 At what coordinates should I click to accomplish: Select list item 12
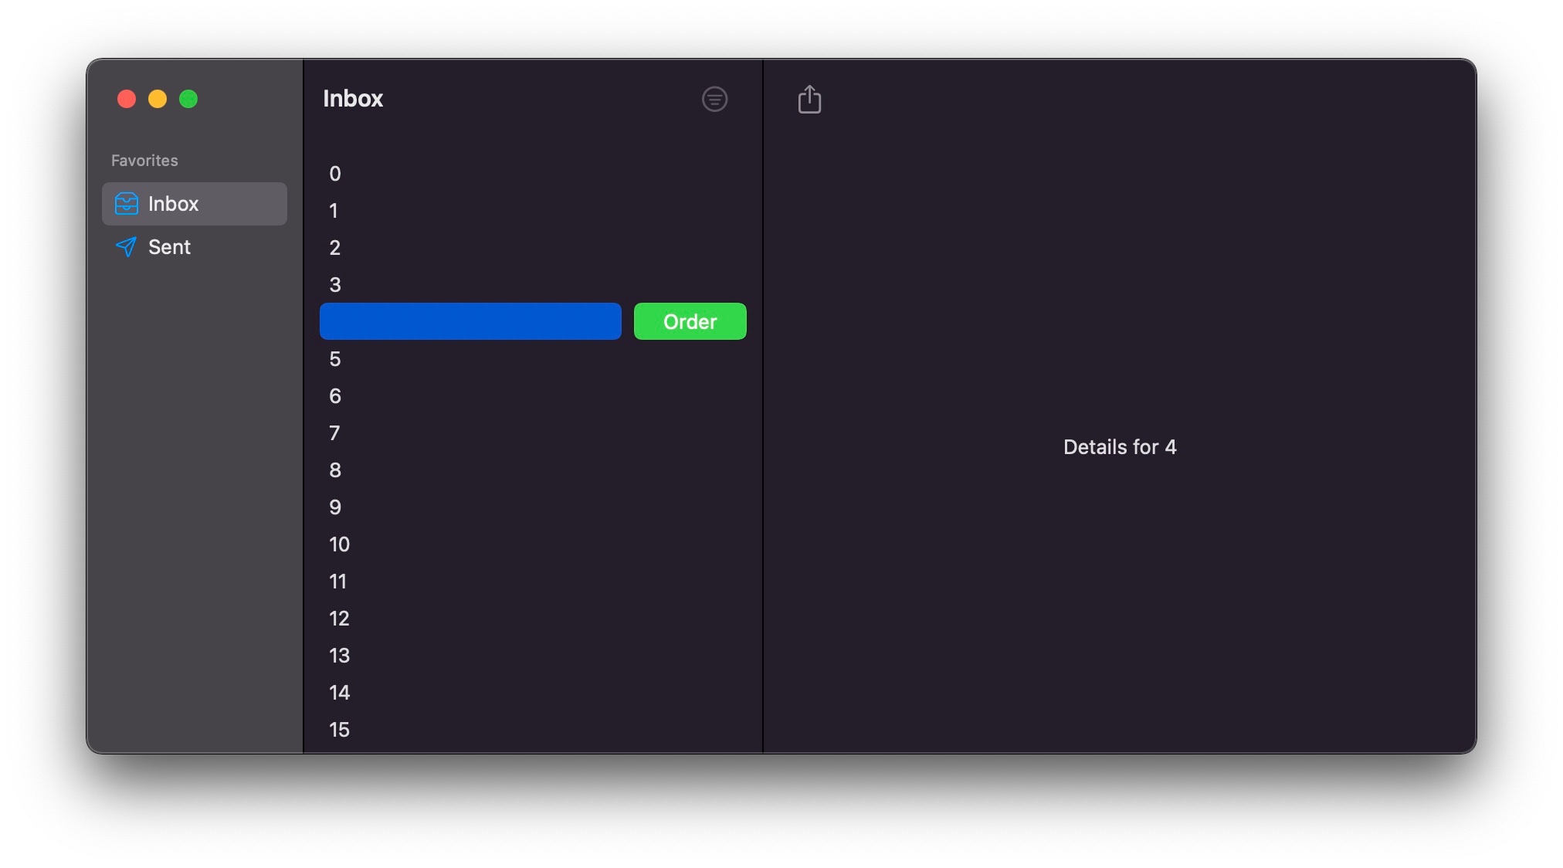[339, 619]
